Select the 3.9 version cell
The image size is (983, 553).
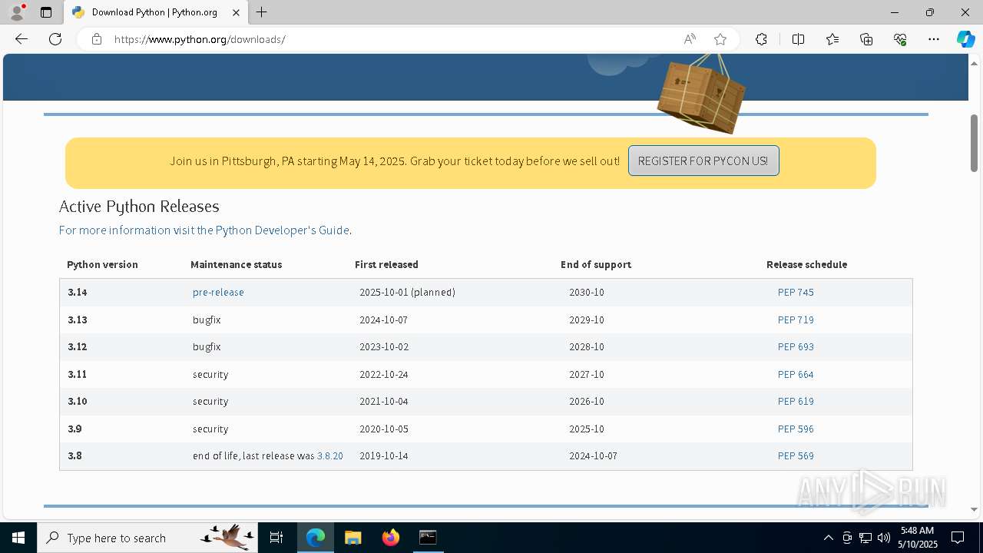click(x=74, y=429)
